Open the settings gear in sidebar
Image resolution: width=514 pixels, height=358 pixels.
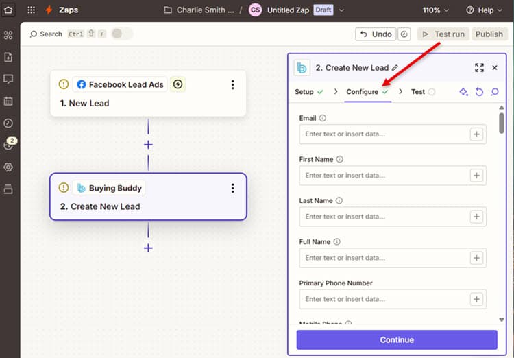coord(8,167)
